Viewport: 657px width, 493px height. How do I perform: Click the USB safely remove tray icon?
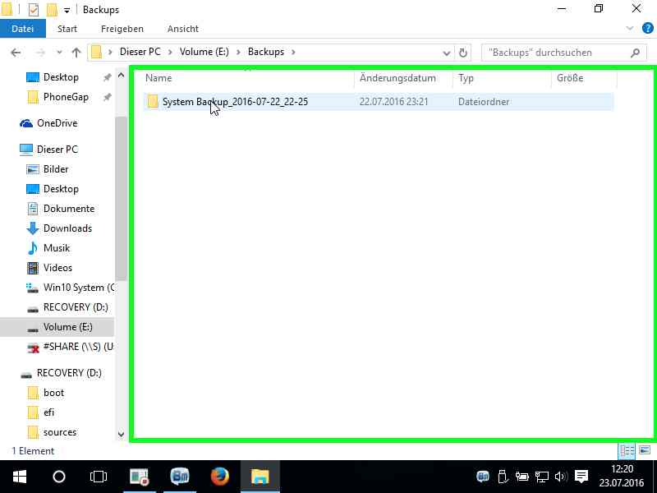(503, 477)
